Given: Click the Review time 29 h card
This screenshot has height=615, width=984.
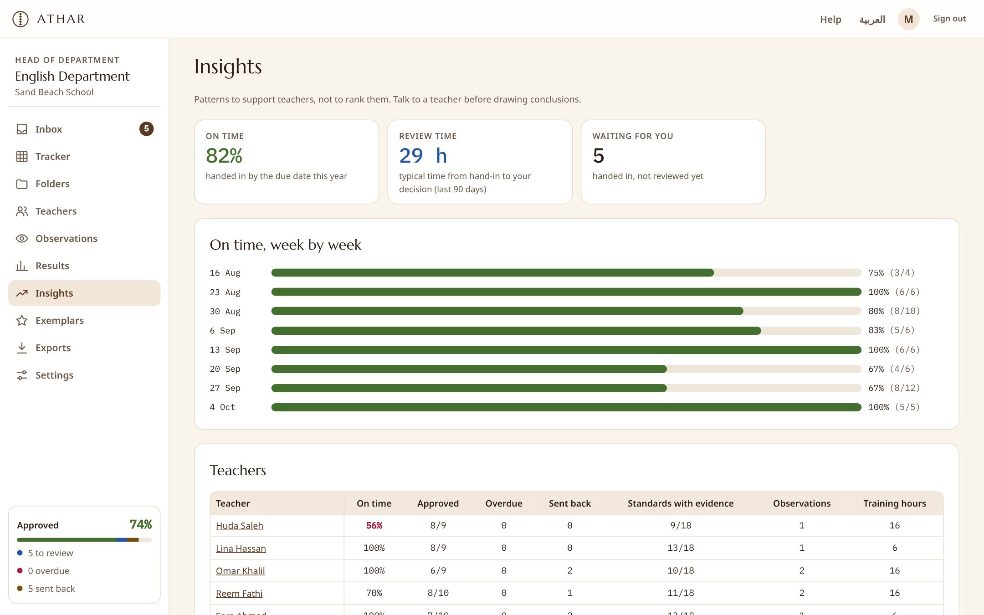Looking at the screenshot, I should (x=480, y=162).
